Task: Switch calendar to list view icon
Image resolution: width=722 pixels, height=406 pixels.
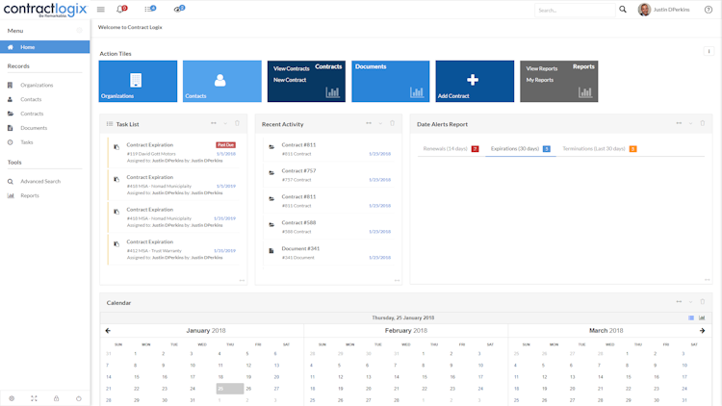Action: [691, 317]
